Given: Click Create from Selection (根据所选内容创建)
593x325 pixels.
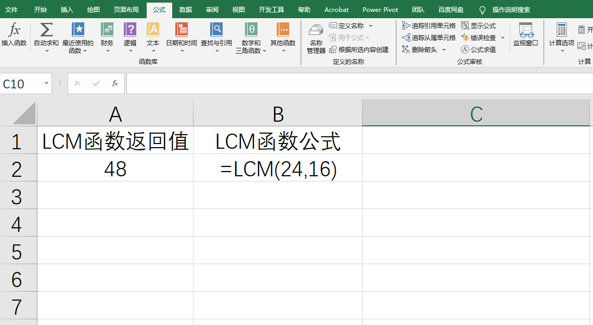Looking at the screenshot, I should (359, 49).
